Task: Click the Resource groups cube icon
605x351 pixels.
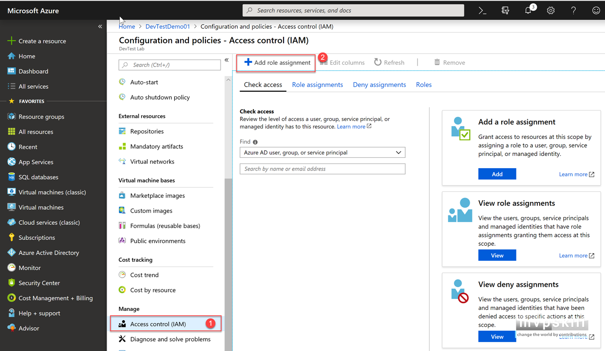Action: [11, 117]
